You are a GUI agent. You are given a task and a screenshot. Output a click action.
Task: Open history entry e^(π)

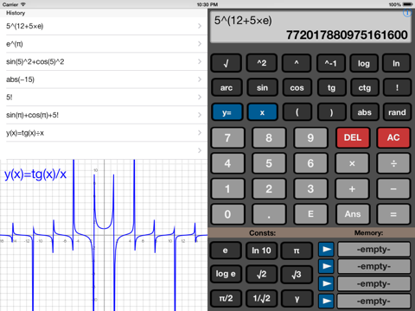104,44
